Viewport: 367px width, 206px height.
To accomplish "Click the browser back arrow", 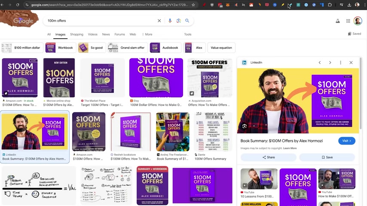I will (x=2, y=5).
